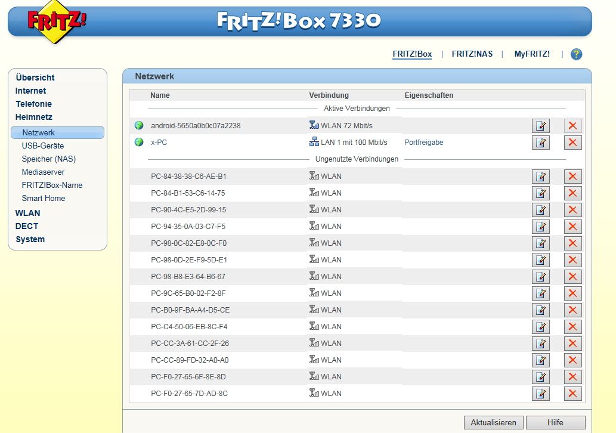Delete entry PC-94-35-0A-03-C7-F5

click(x=573, y=226)
